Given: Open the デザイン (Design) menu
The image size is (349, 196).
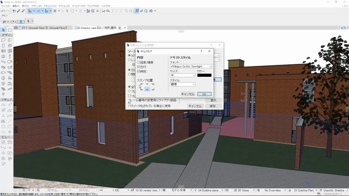Looking at the screenshot, I should tap(37, 6).
